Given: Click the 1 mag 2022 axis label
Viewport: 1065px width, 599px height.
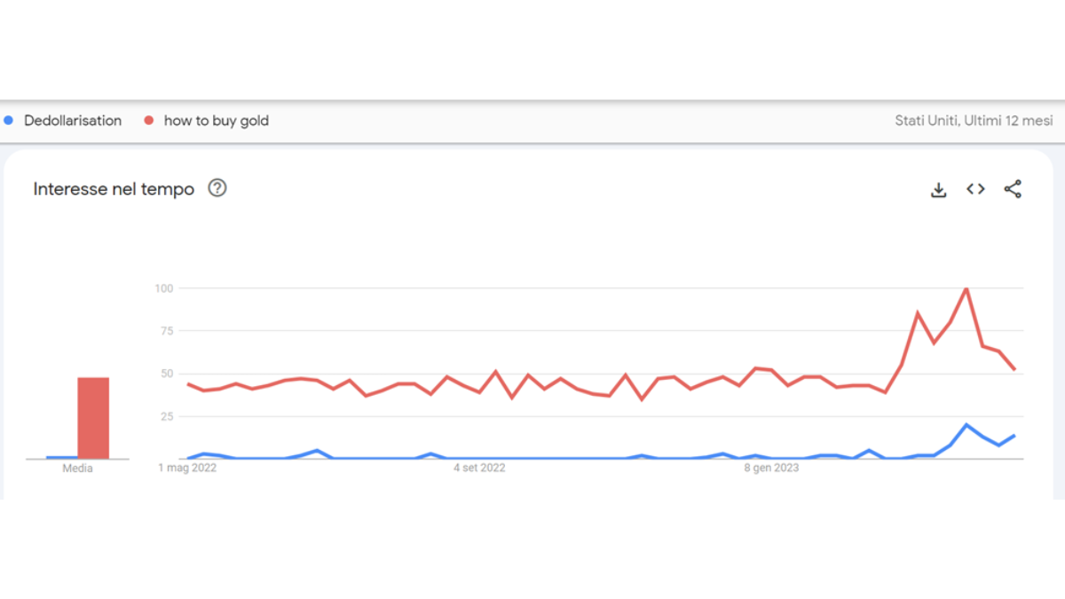Looking at the screenshot, I should coord(187,468).
